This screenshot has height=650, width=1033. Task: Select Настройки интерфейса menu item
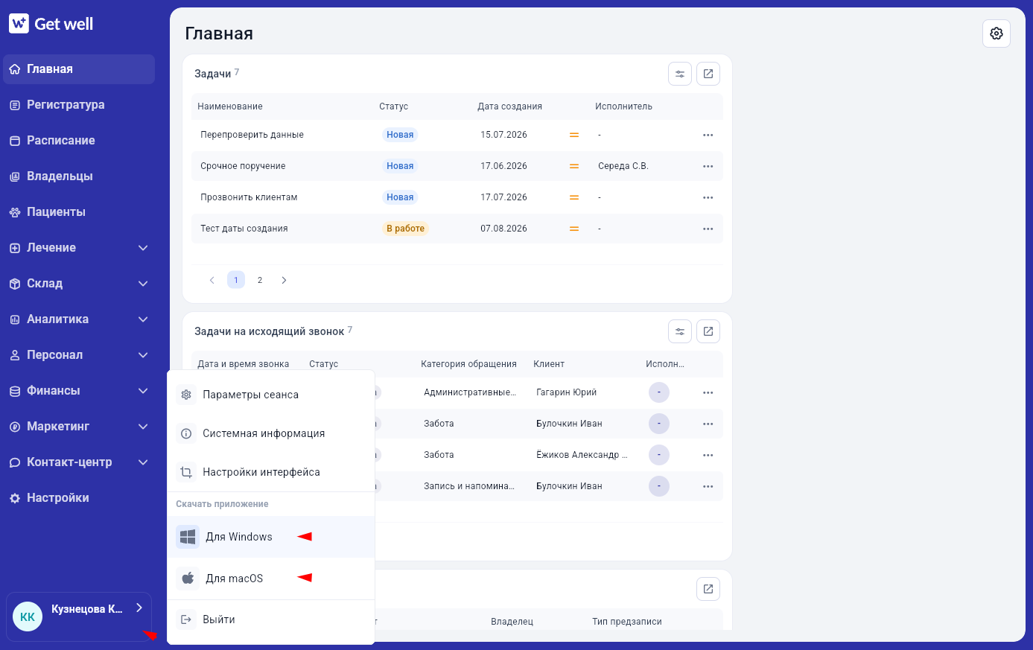[x=270, y=472]
